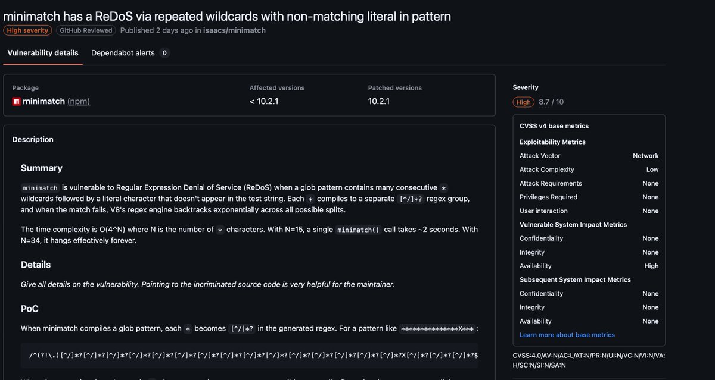This screenshot has height=380, width=715.
Task: Click the Dependabot alerts count badge 0
Action: 164,53
